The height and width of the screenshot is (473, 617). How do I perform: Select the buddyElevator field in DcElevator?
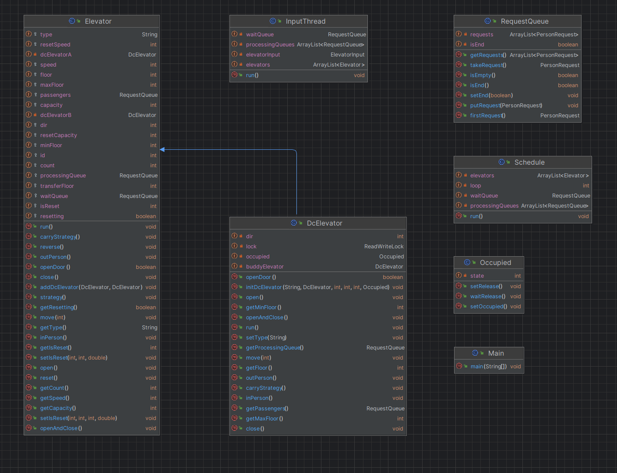tap(318, 267)
